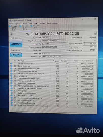
Task: Click the firmware field 01.01A01
Action: pos(54,38)
